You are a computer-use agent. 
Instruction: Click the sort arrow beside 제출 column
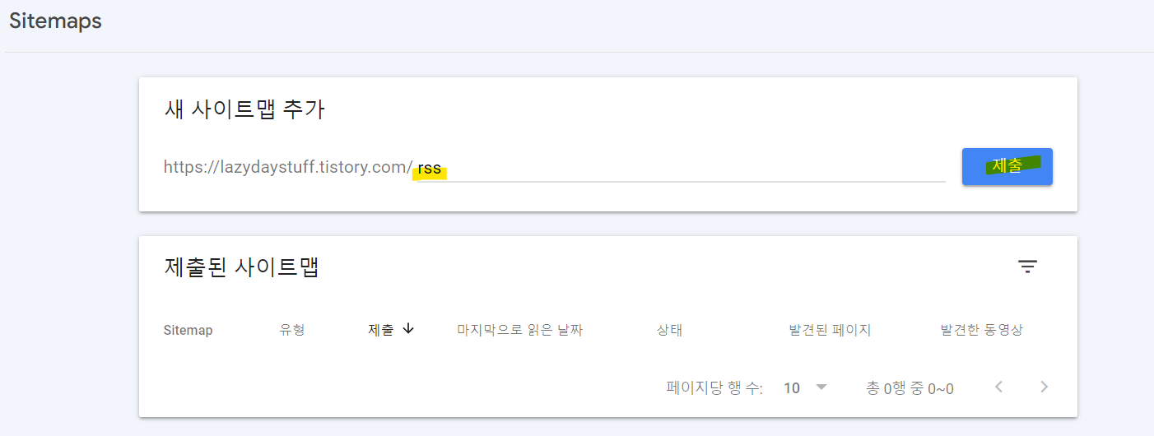click(x=408, y=329)
